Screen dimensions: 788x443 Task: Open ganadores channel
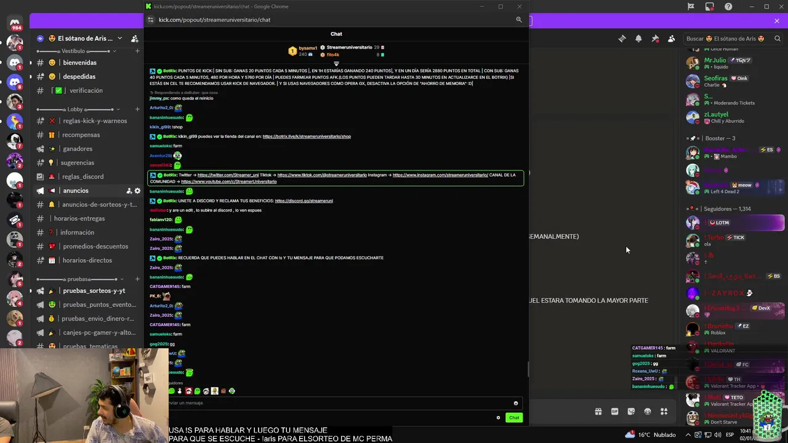tap(86, 149)
